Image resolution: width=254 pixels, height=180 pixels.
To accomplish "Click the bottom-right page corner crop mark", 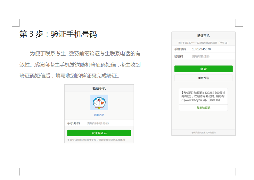I will pyautogui.click(x=239, y=171).
